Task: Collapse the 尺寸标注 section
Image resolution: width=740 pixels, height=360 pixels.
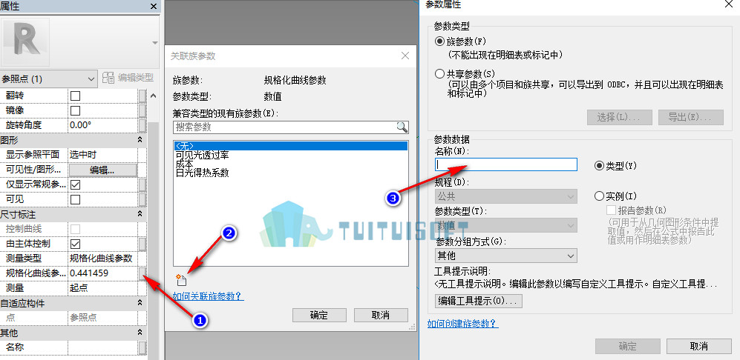Action: pos(140,214)
